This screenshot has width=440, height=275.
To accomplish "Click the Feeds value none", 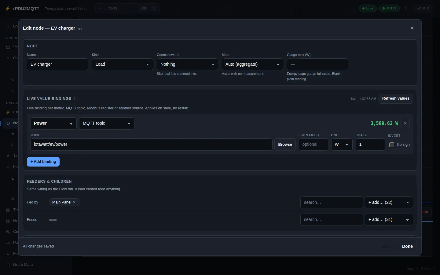I will (53, 220).
